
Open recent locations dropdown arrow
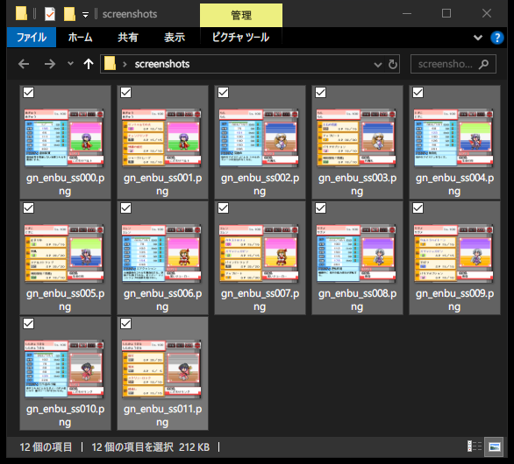click(x=70, y=64)
